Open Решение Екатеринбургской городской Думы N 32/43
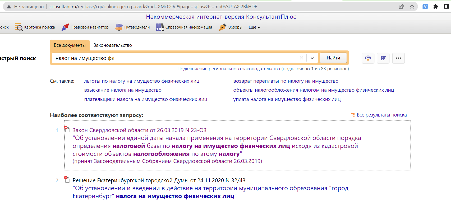Screen dimensions: 451x219 [x=159, y=180]
